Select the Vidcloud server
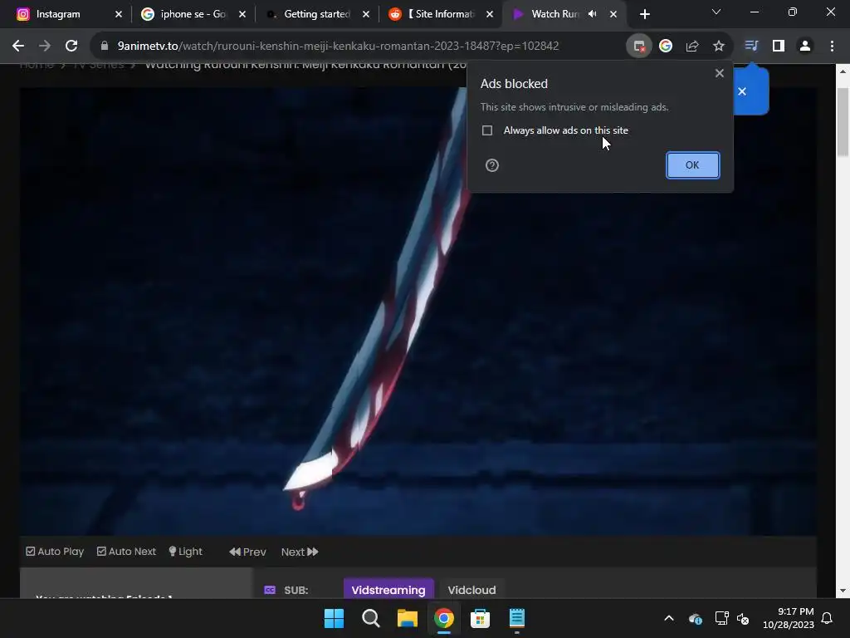 pyautogui.click(x=471, y=590)
